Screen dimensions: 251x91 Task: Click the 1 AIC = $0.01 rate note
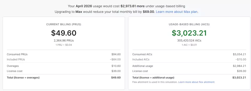pos(189,45)
